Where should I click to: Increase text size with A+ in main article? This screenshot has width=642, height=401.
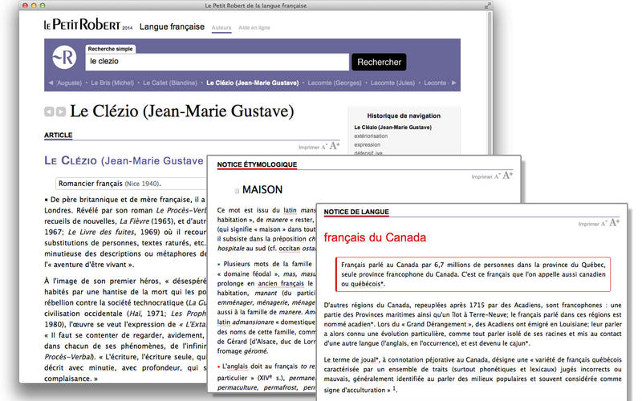[335, 146]
